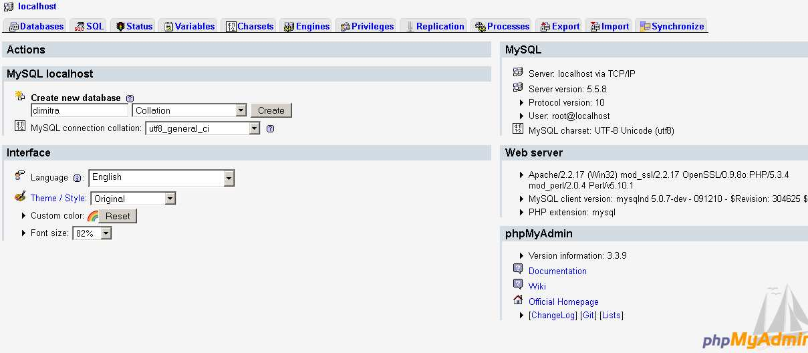Click the Create database button

[271, 111]
